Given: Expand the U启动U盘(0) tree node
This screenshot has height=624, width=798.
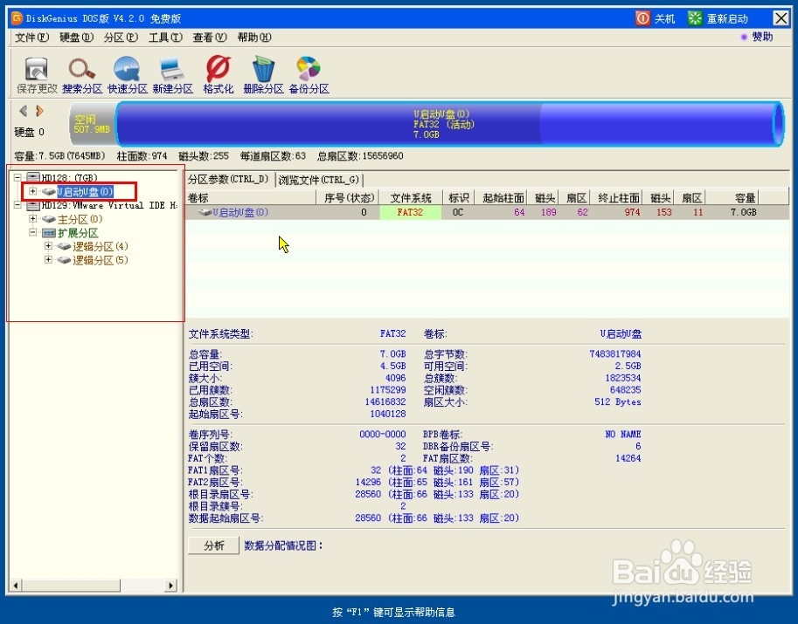Looking at the screenshot, I should (32, 191).
